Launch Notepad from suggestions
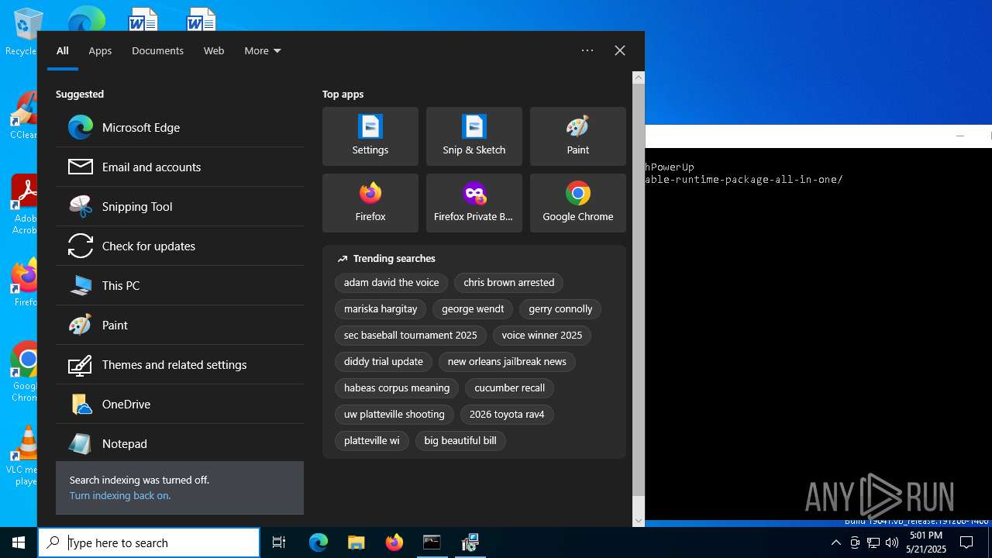 [179, 443]
